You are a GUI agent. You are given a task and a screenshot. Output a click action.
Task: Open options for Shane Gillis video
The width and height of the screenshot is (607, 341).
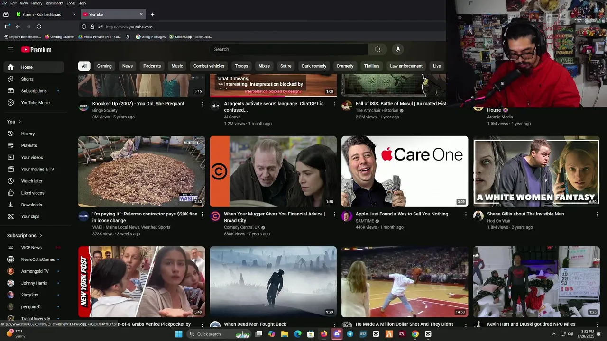[597, 214]
